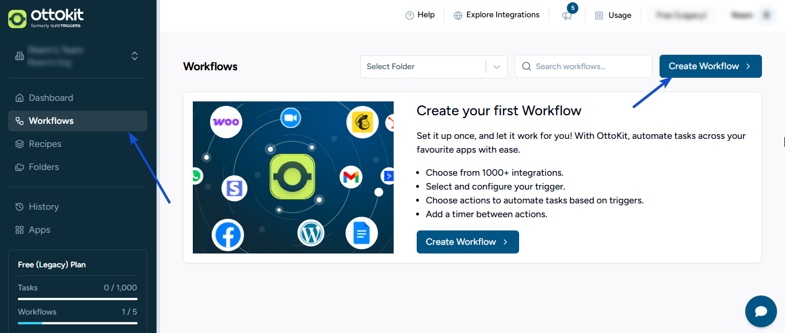The width and height of the screenshot is (785, 333).
Task: Open the Select Folder dropdown
Action: [434, 66]
